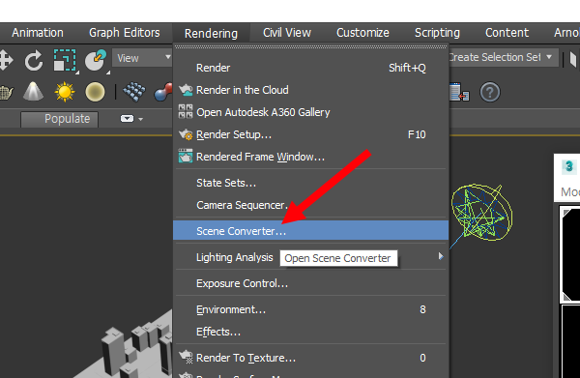Click the cone-shaped light icon
This screenshot has width=580, height=378.
click(33, 91)
